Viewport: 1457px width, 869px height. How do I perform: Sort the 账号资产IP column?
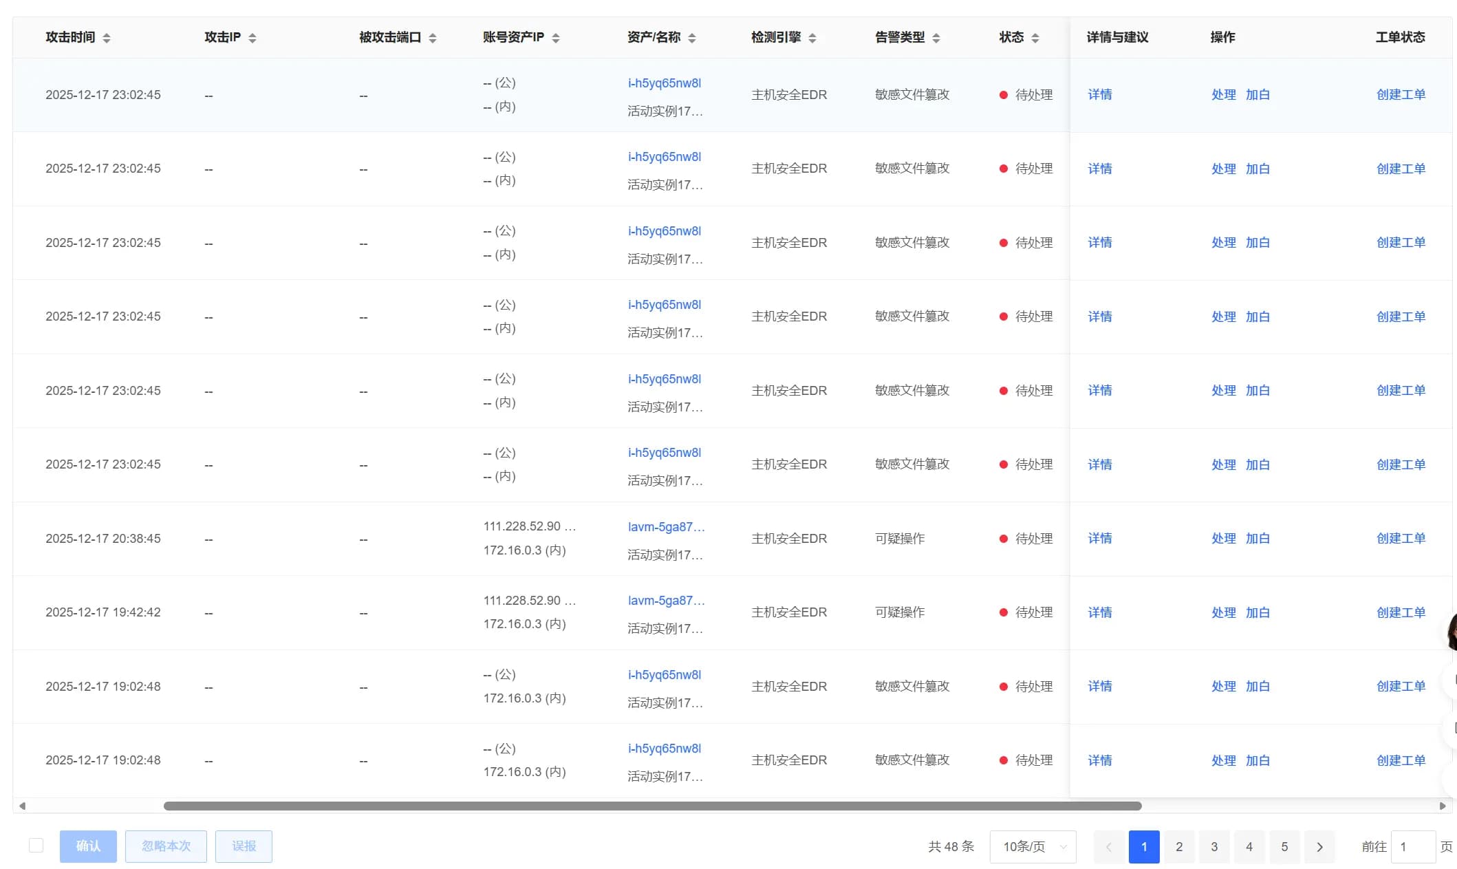[x=555, y=38]
